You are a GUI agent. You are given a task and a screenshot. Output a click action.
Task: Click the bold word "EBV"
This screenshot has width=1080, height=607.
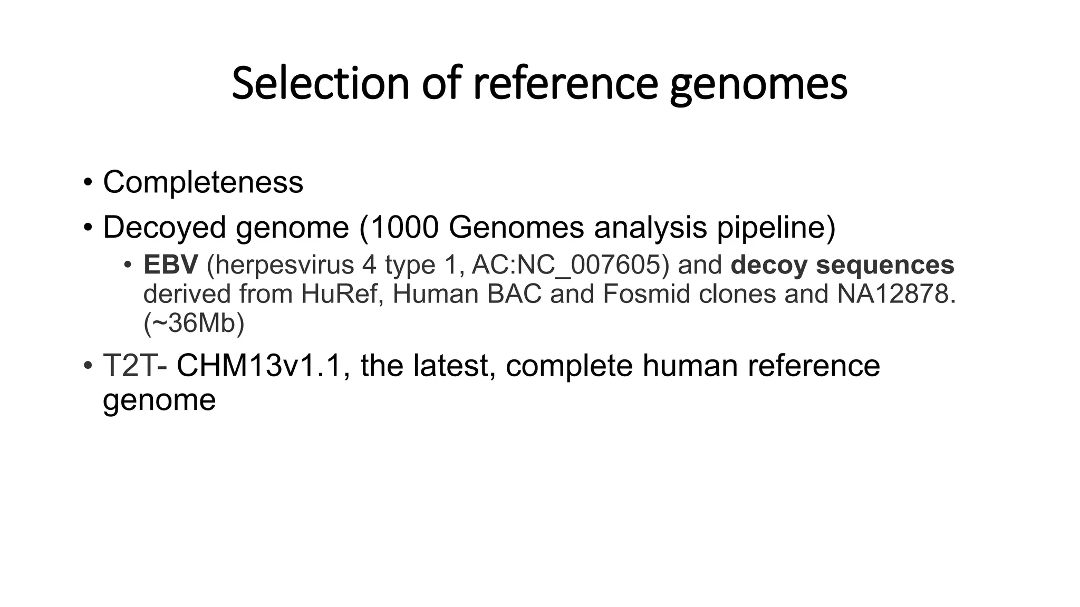click(170, 265)
